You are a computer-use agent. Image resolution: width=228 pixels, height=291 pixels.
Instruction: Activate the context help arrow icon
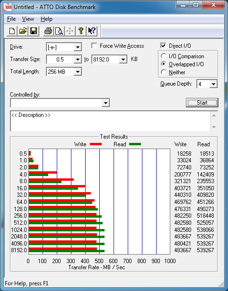coord(92,31)
